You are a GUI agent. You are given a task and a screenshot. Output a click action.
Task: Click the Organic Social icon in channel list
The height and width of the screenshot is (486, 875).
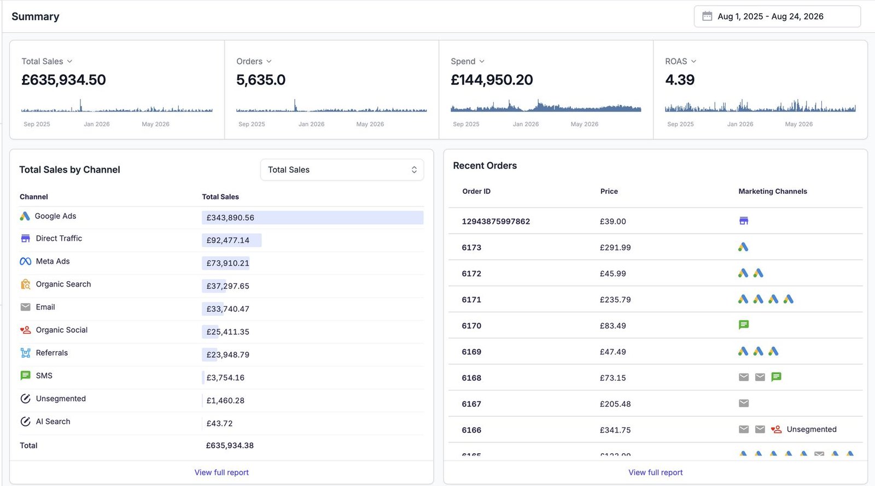point(25,330)
